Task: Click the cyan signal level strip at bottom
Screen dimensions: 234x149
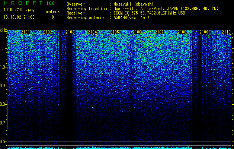Action: point(119,148)
